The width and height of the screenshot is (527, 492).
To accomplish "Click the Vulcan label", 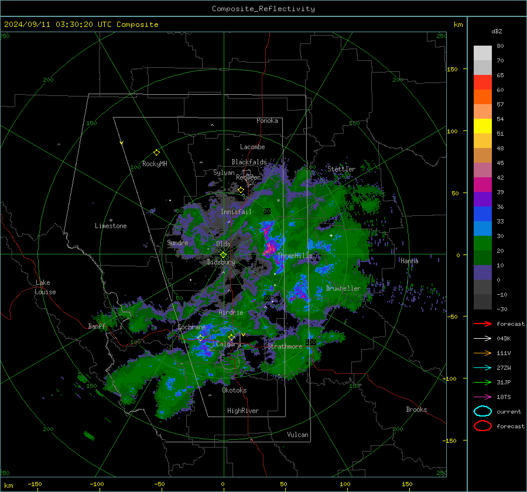I will tap(297, 435).
